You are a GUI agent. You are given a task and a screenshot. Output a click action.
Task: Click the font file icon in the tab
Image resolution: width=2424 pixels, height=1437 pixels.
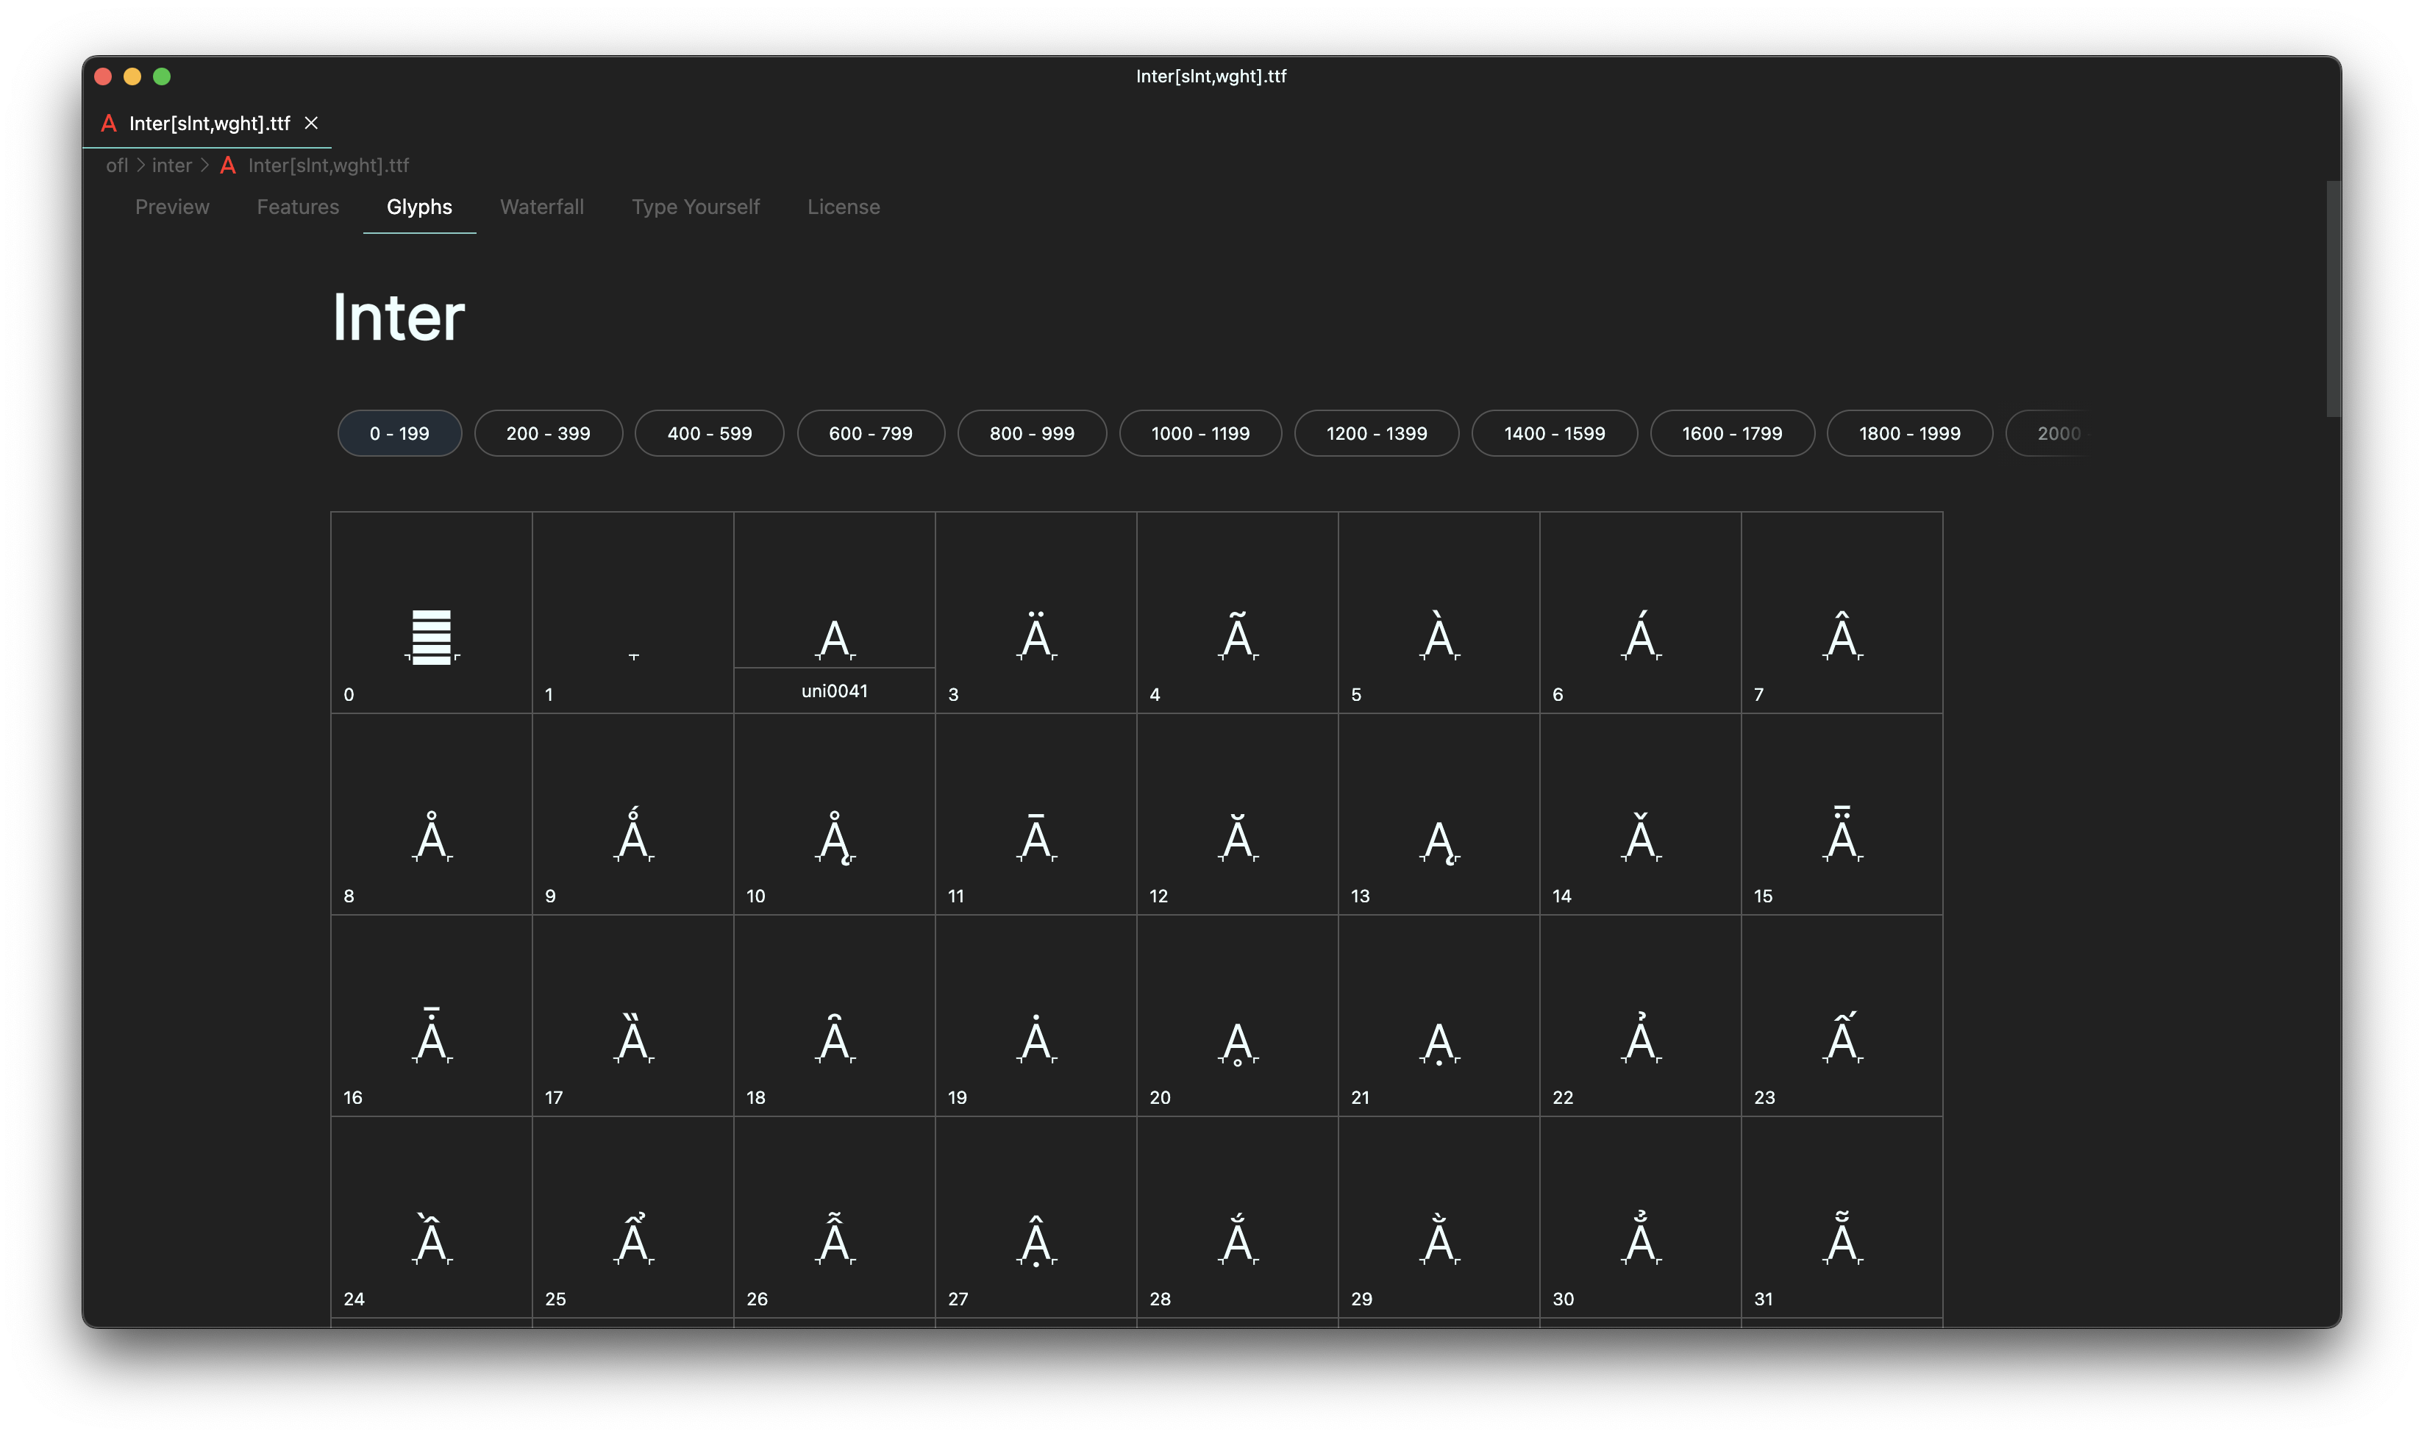pos(108,123)
